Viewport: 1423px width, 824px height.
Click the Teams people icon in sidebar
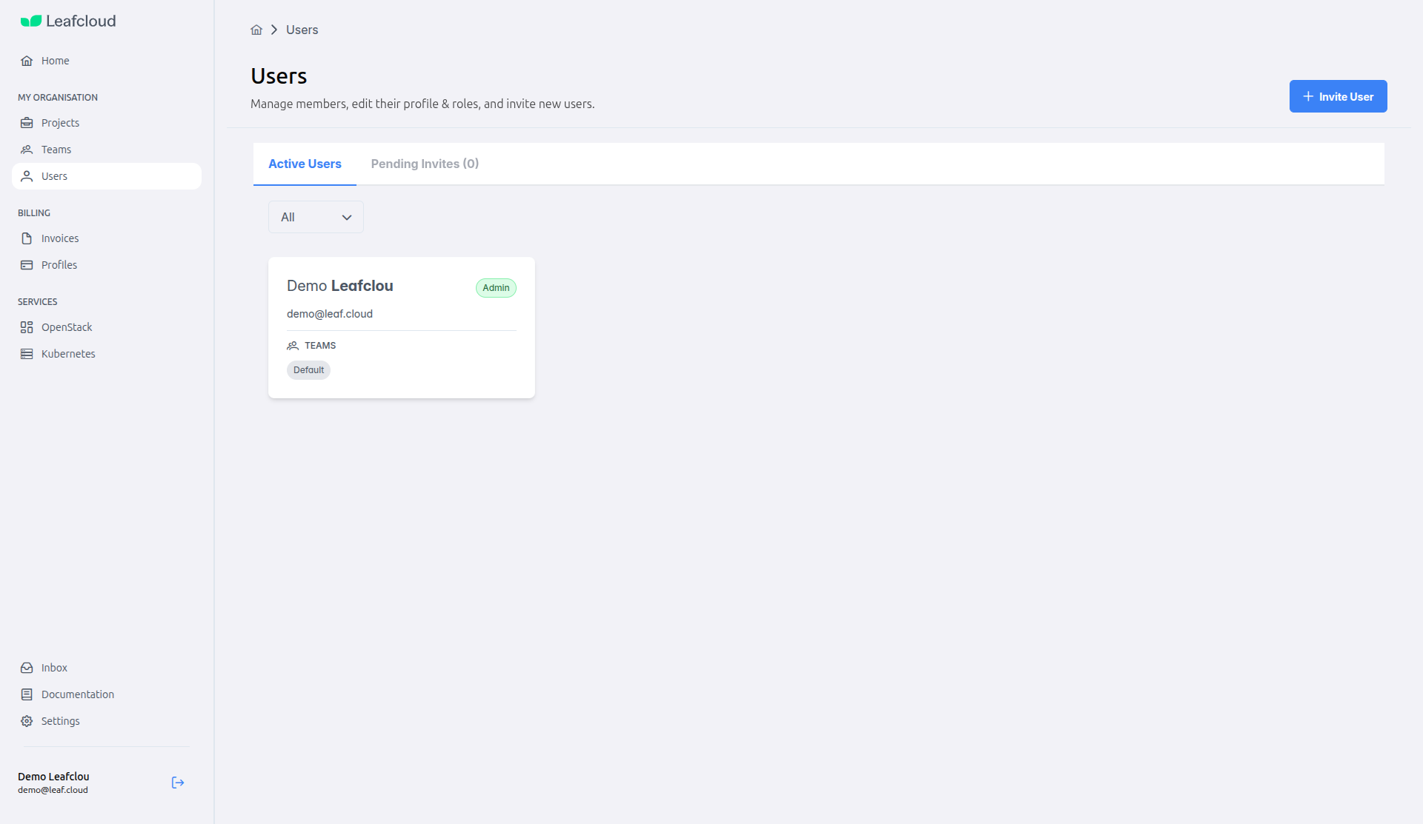click(27, 150)
